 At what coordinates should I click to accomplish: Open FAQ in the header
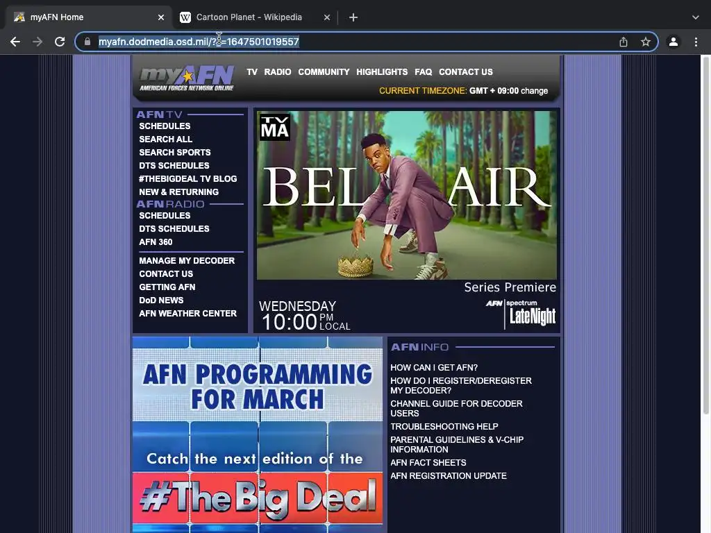coord(423,71)
